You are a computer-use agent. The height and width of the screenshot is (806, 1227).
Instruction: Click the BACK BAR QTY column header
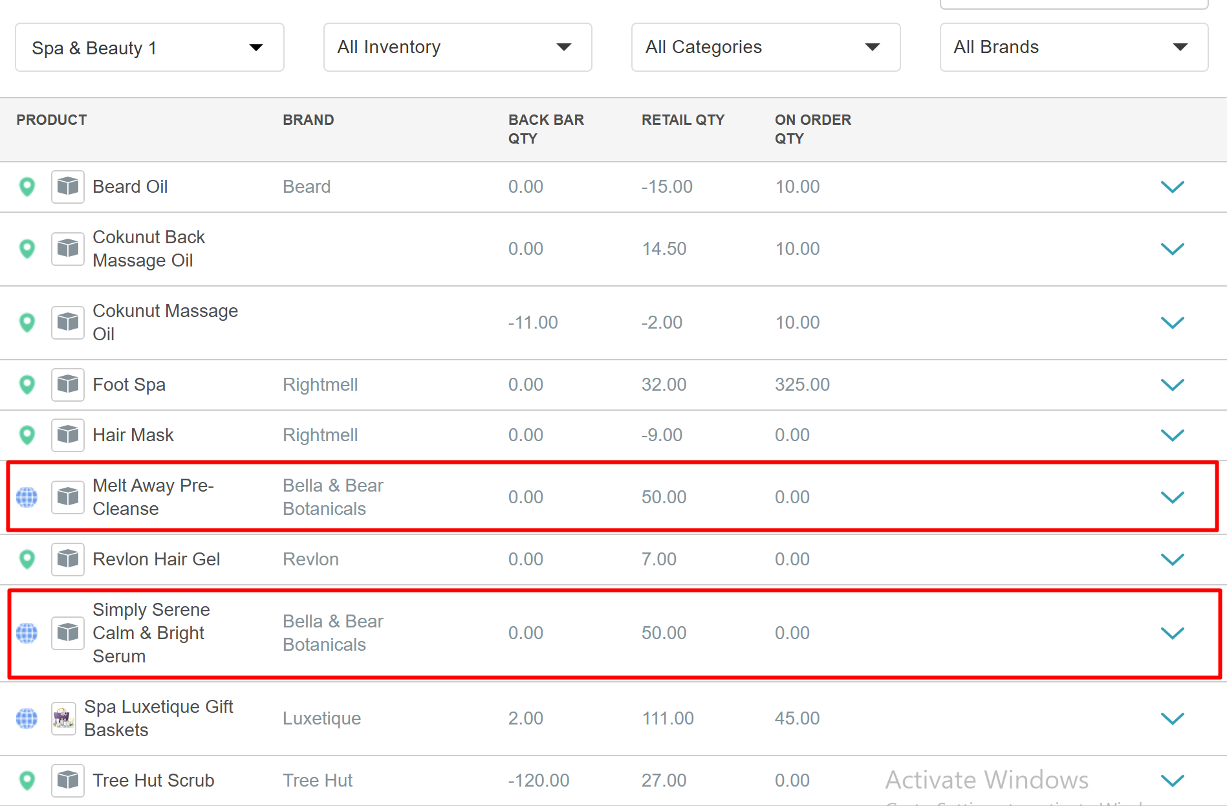[x=546, y=129]
